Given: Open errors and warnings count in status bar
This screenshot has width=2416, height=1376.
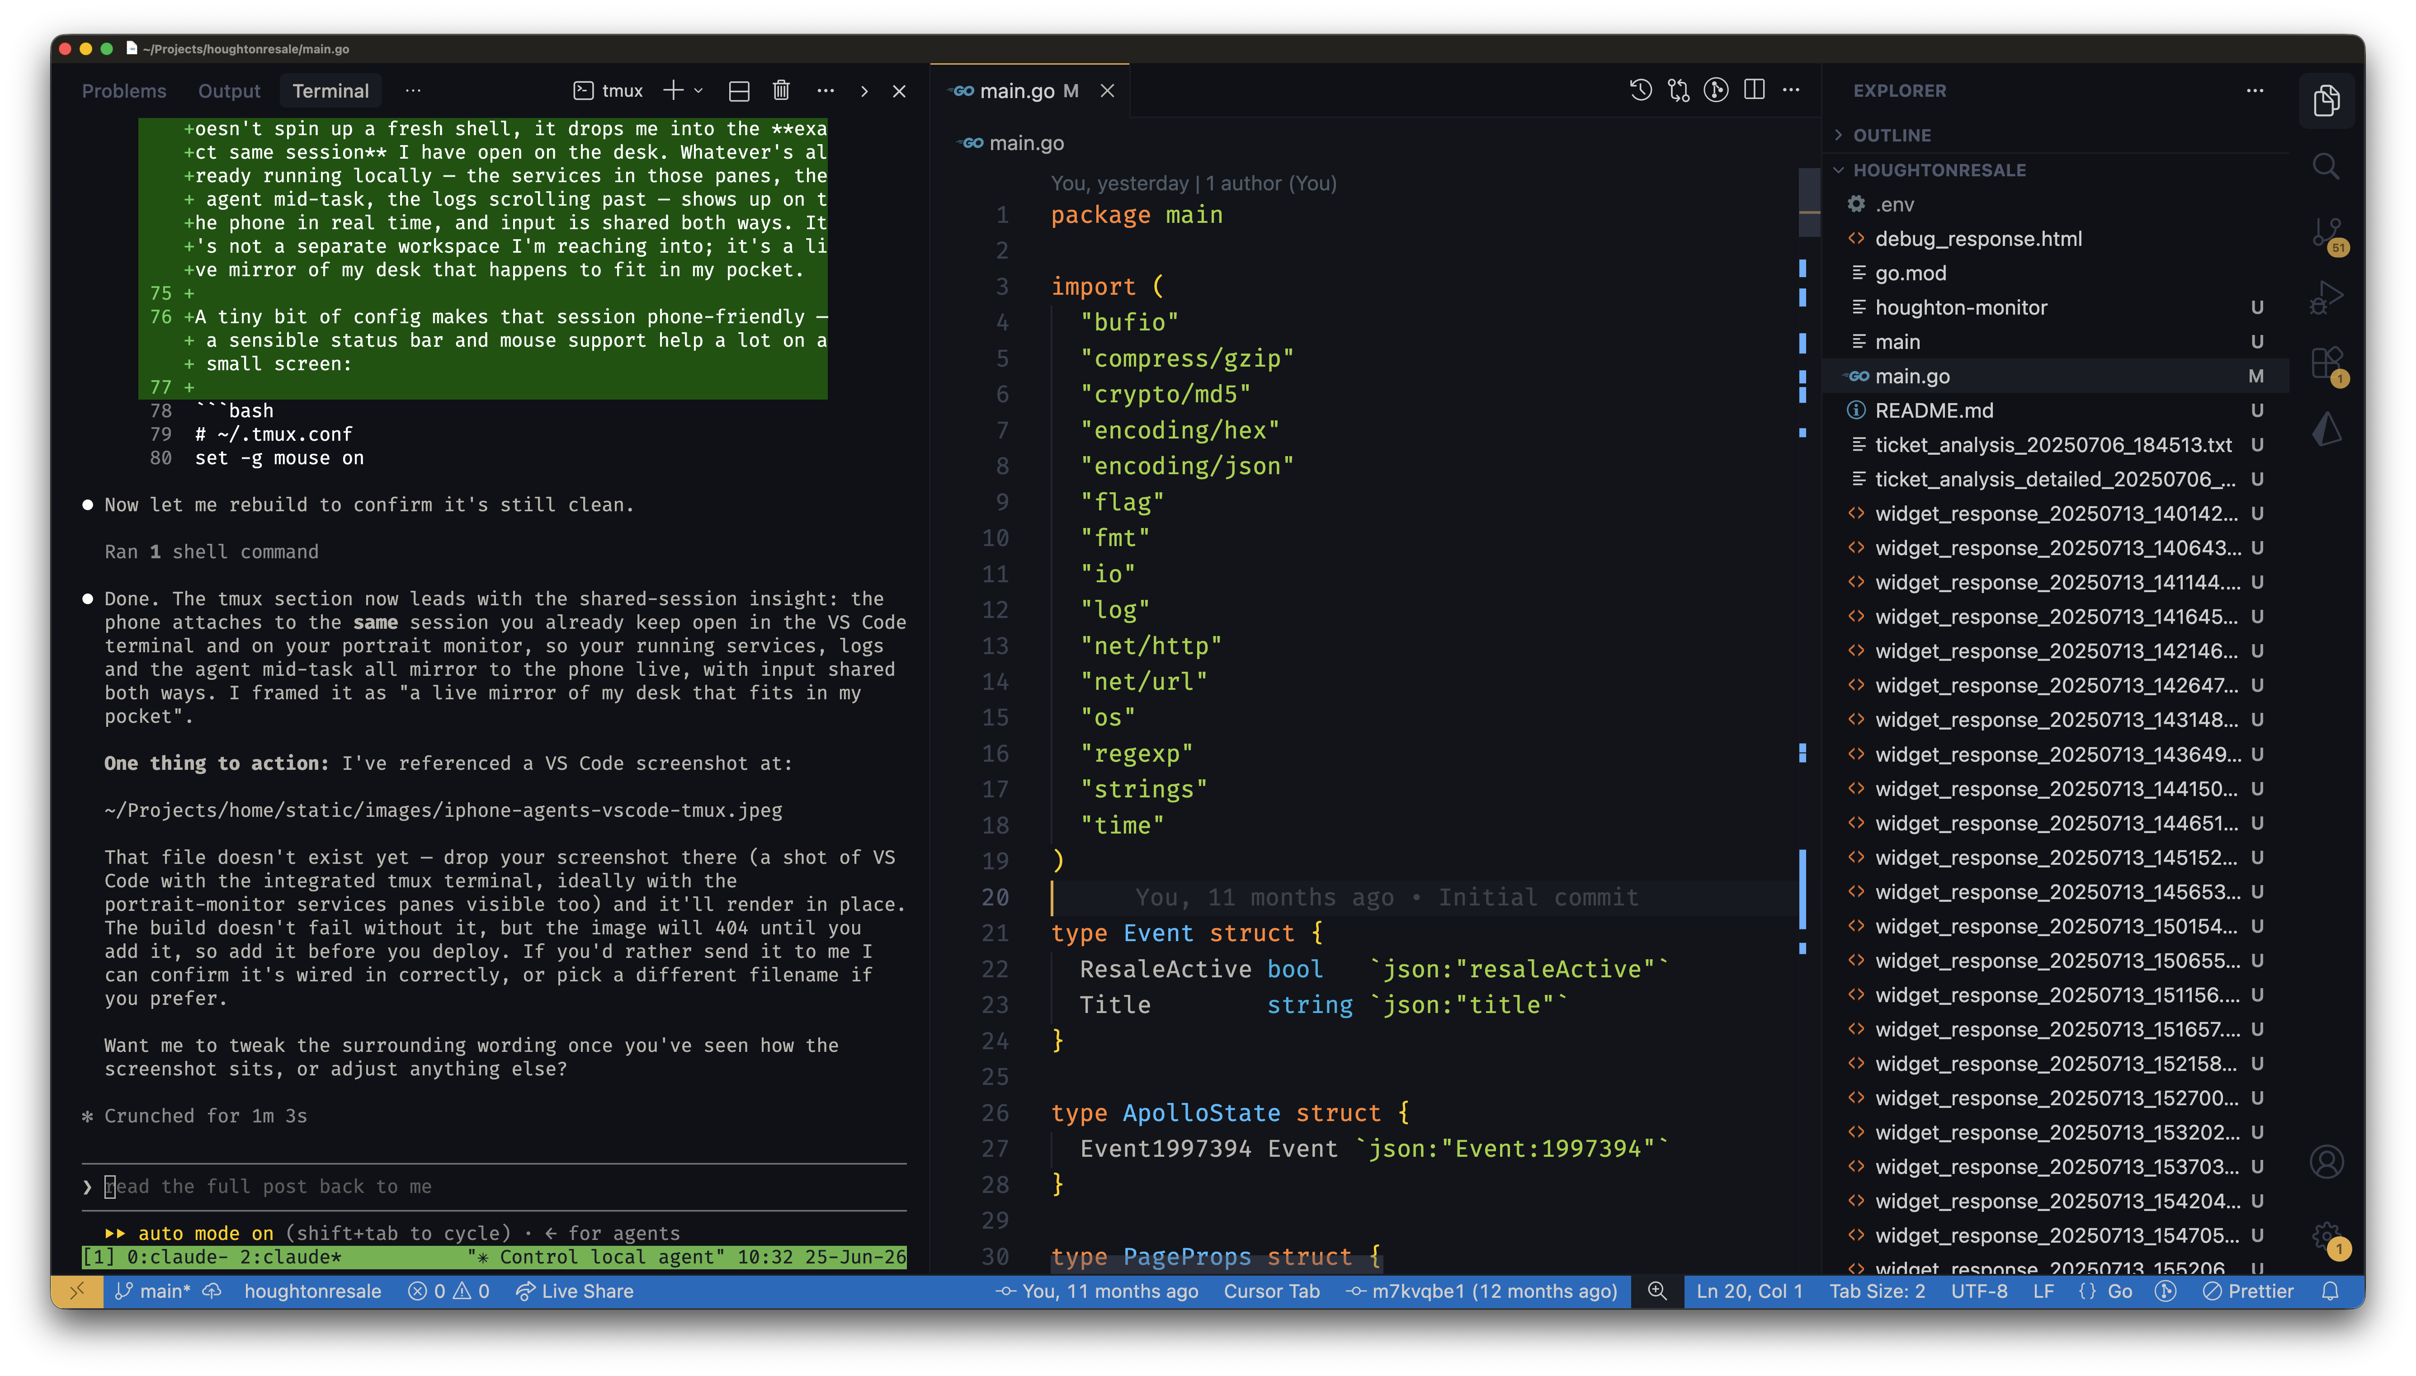Looking at the screenshot, I should pyautogui.click(x=449, y=1291).
